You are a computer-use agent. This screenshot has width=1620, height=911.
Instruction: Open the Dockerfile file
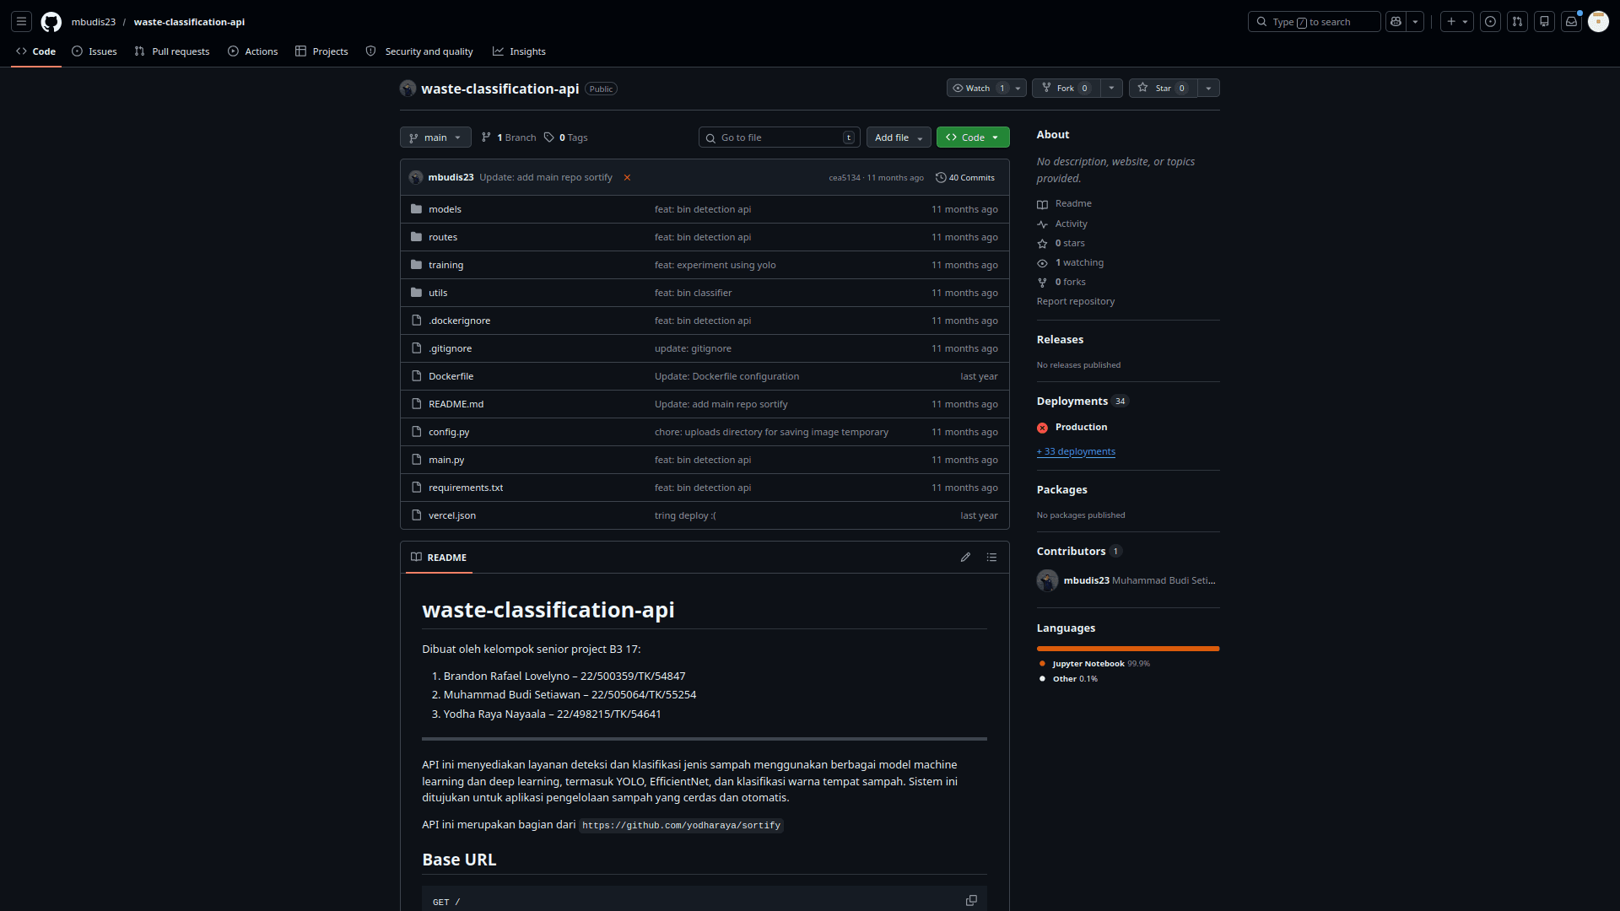click(x=451, y=376)
